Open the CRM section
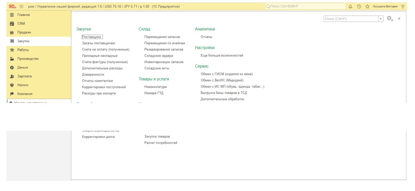The image size is (415, 191). tap(21, 24)
